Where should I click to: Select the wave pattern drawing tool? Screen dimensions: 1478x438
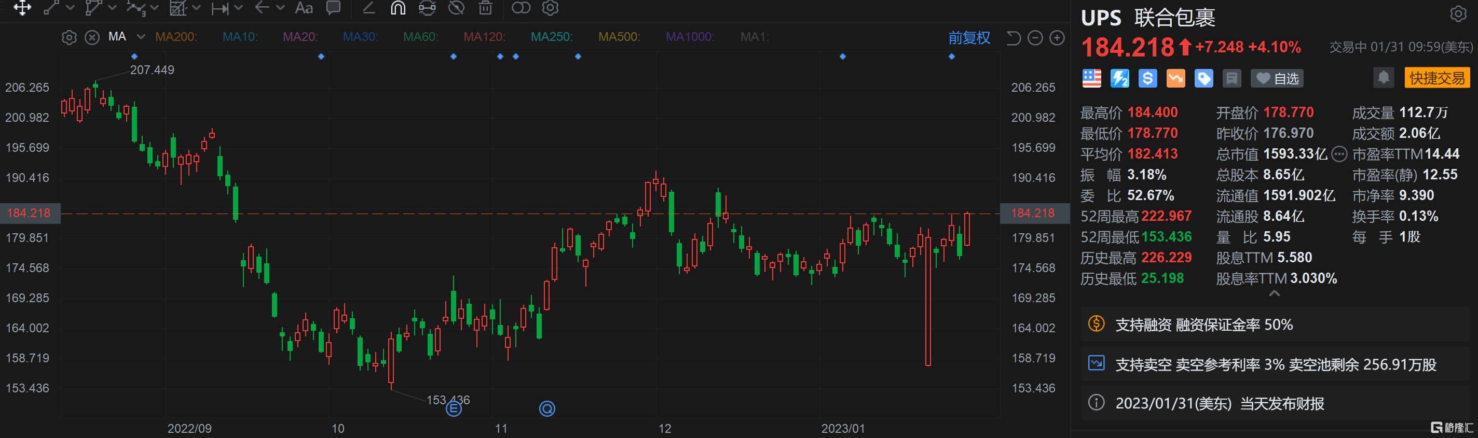click(136, 8)
